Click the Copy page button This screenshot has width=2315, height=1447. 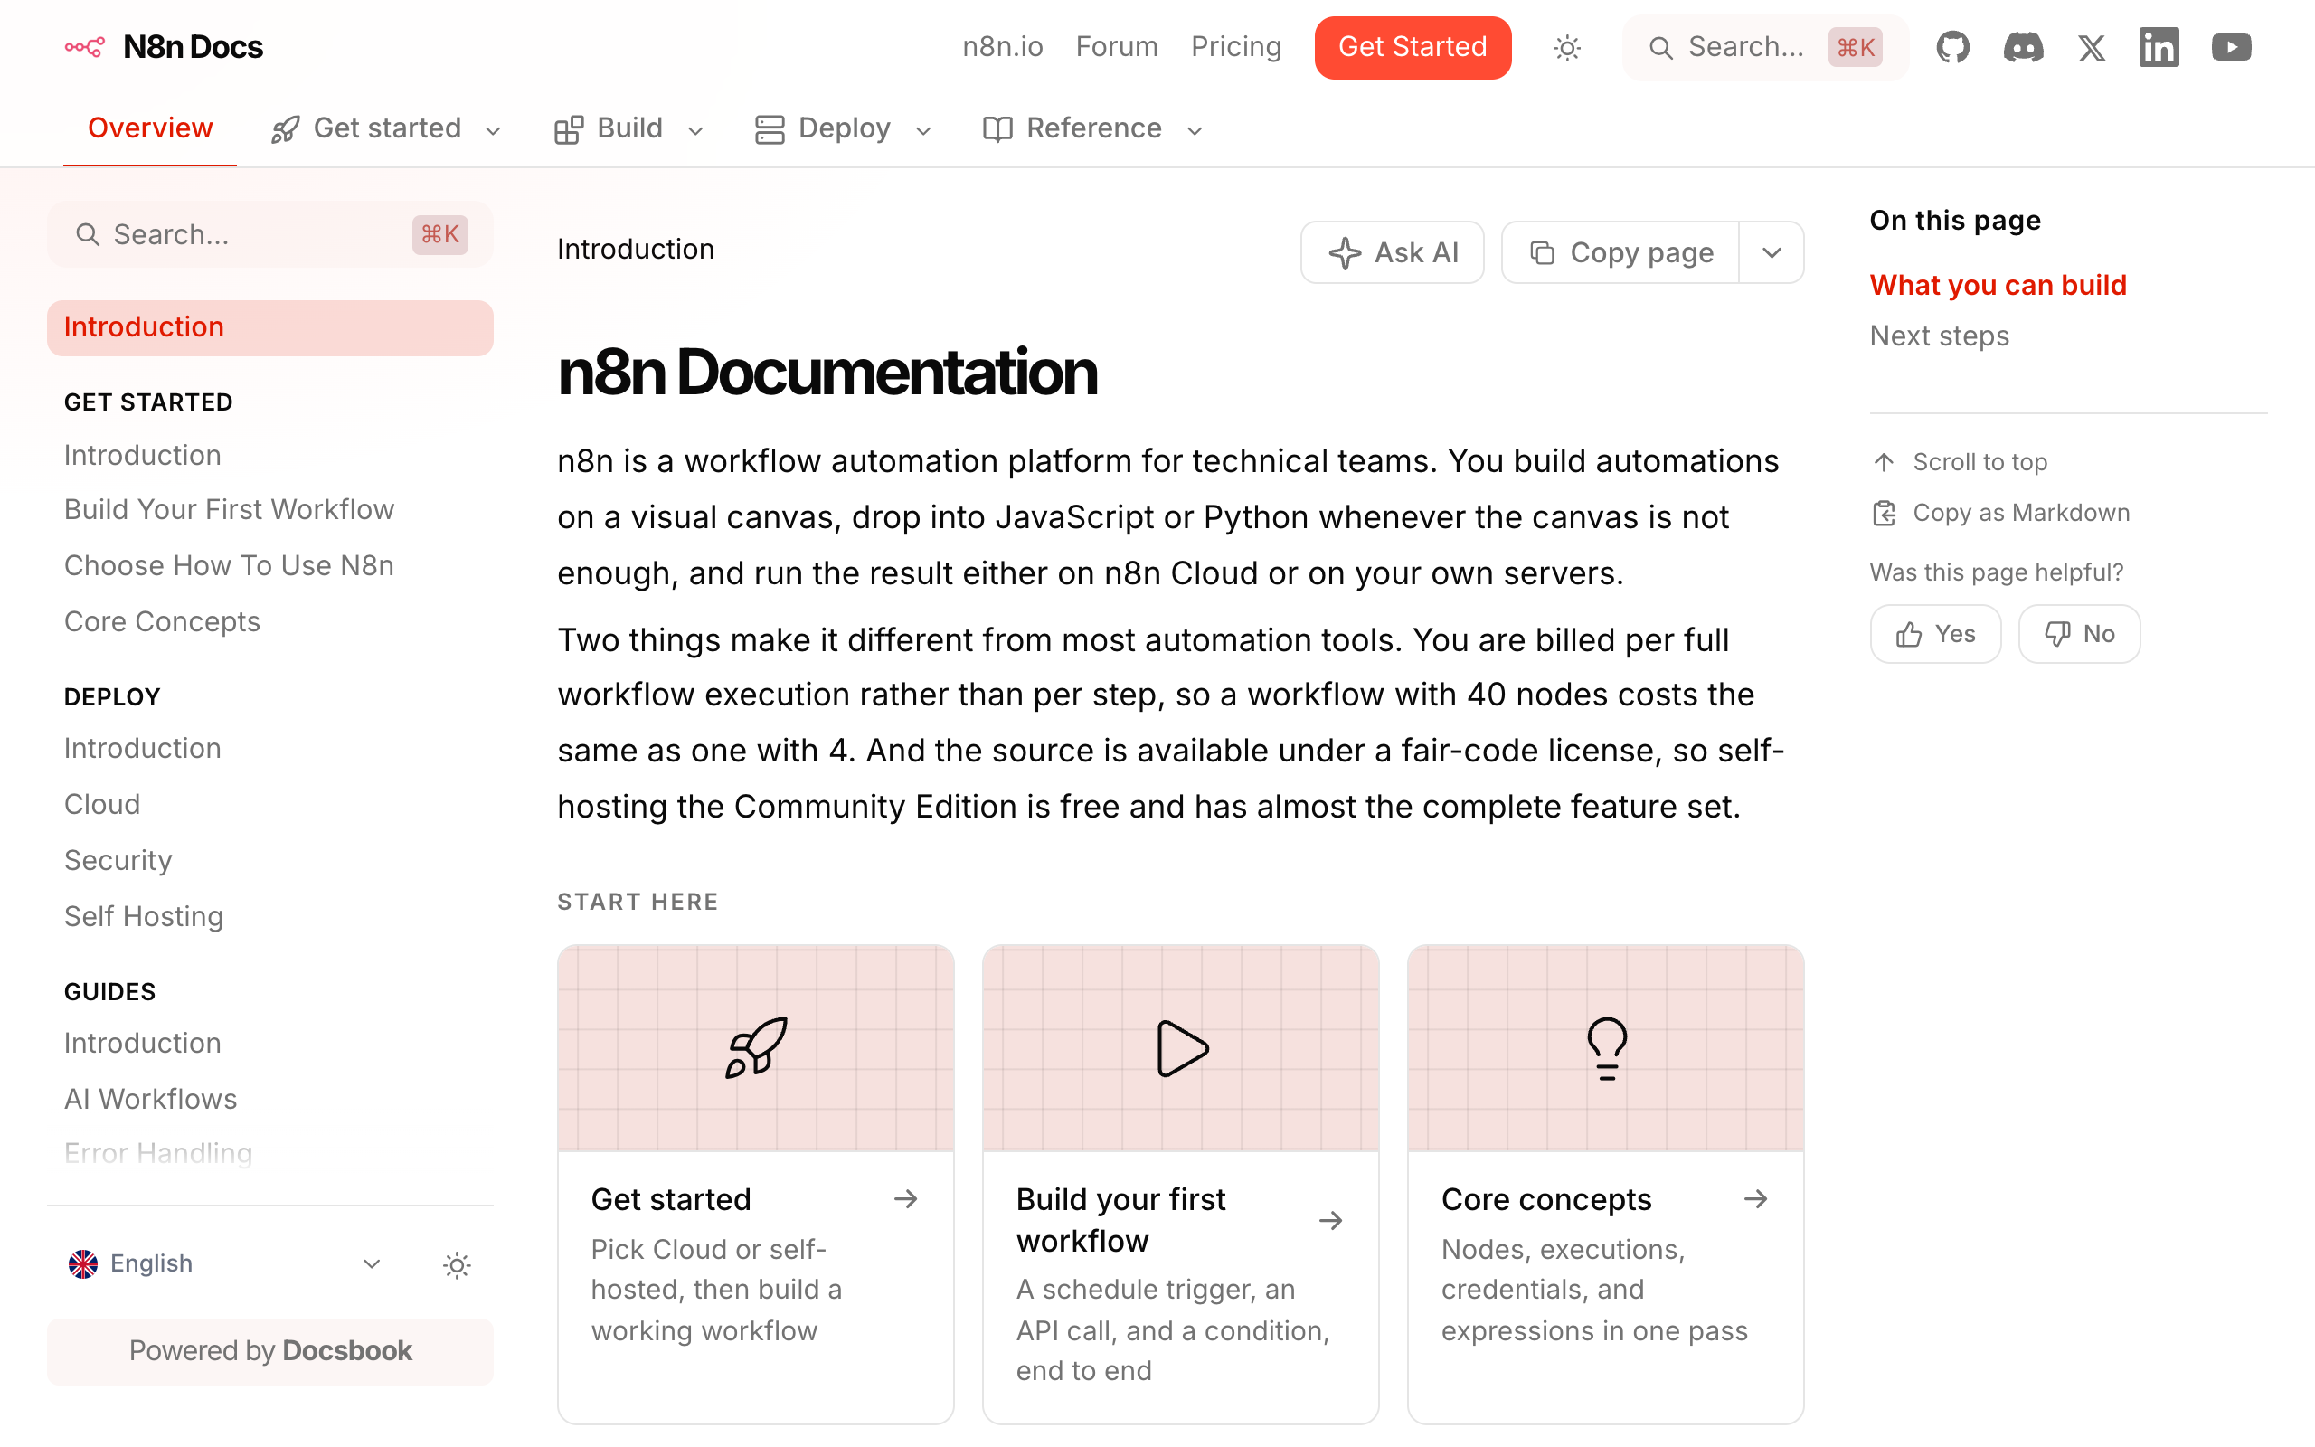point(1620,252)
